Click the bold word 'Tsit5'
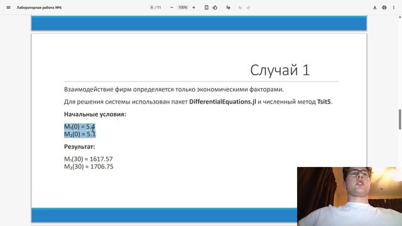Viewport: 402px width, 226px height. [324, 102]
